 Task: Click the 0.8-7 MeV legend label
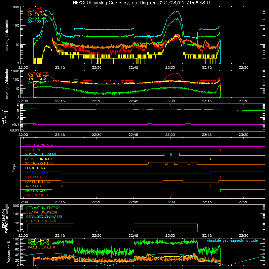[x=37, y=79]
